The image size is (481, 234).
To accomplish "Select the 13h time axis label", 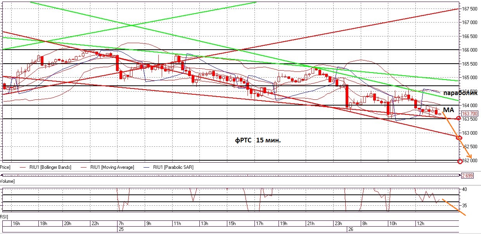I will tap(204, 224).
